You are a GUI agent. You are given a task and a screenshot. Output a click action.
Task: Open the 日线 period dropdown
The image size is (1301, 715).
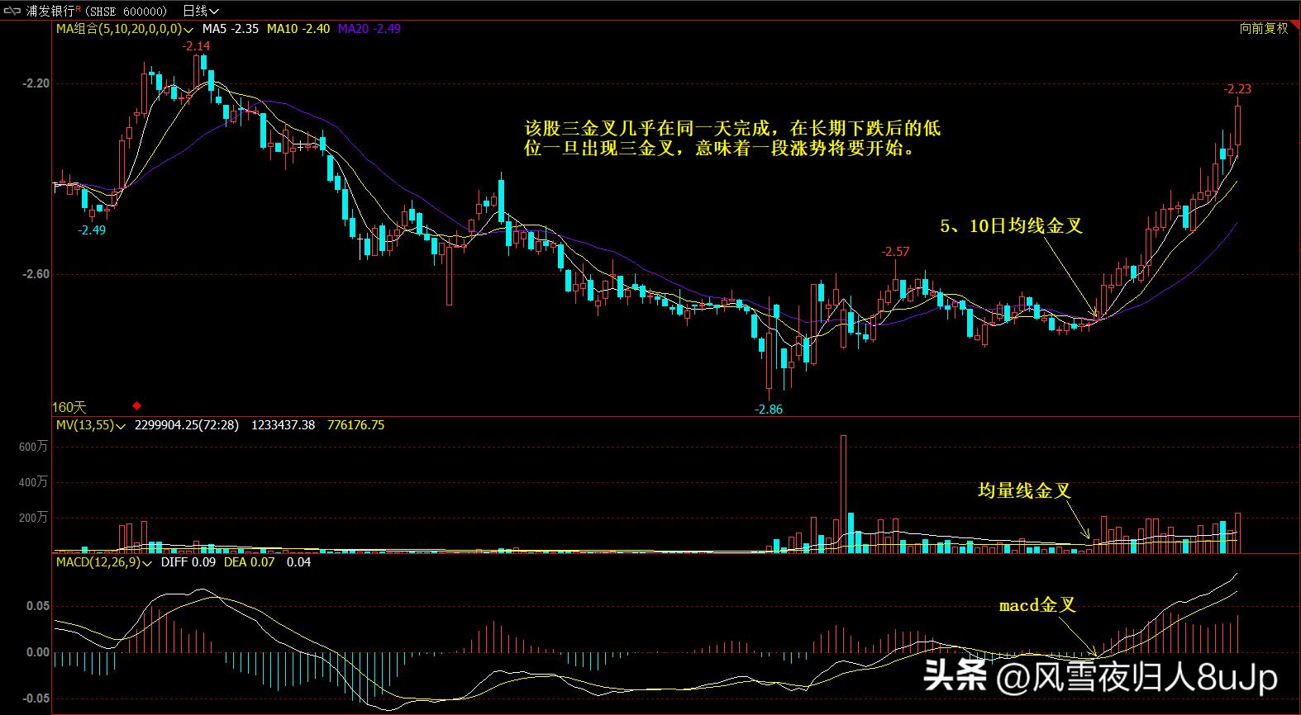point(201,11)
